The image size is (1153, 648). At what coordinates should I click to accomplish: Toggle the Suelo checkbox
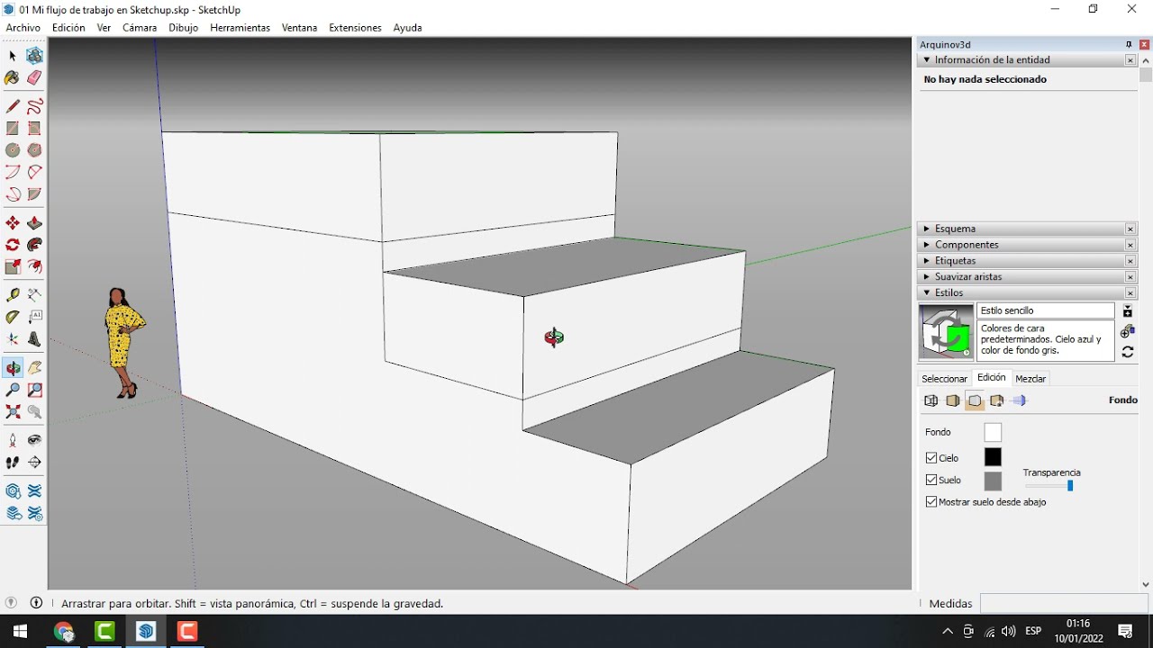coord(931,480)
